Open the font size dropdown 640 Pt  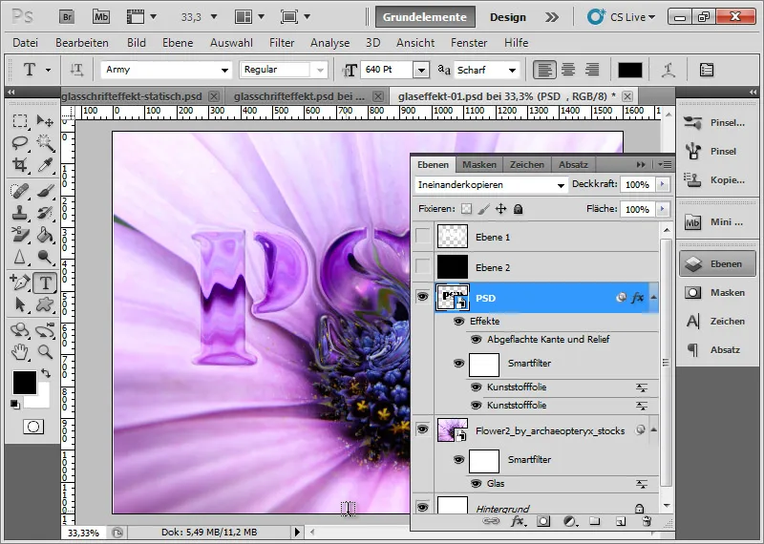click(421, 70)
